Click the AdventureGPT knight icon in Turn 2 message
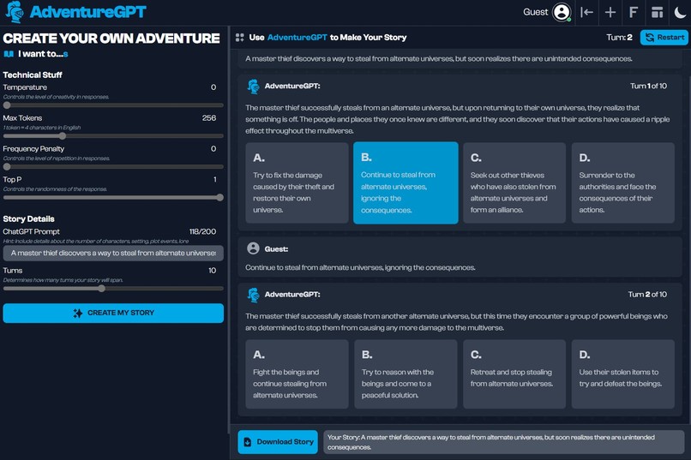 [254, 295]
